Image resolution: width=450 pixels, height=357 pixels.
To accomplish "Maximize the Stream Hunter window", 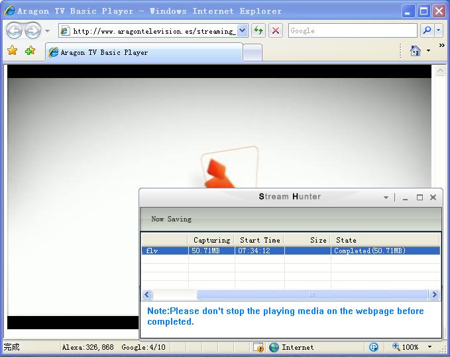I will coord(420,197).
